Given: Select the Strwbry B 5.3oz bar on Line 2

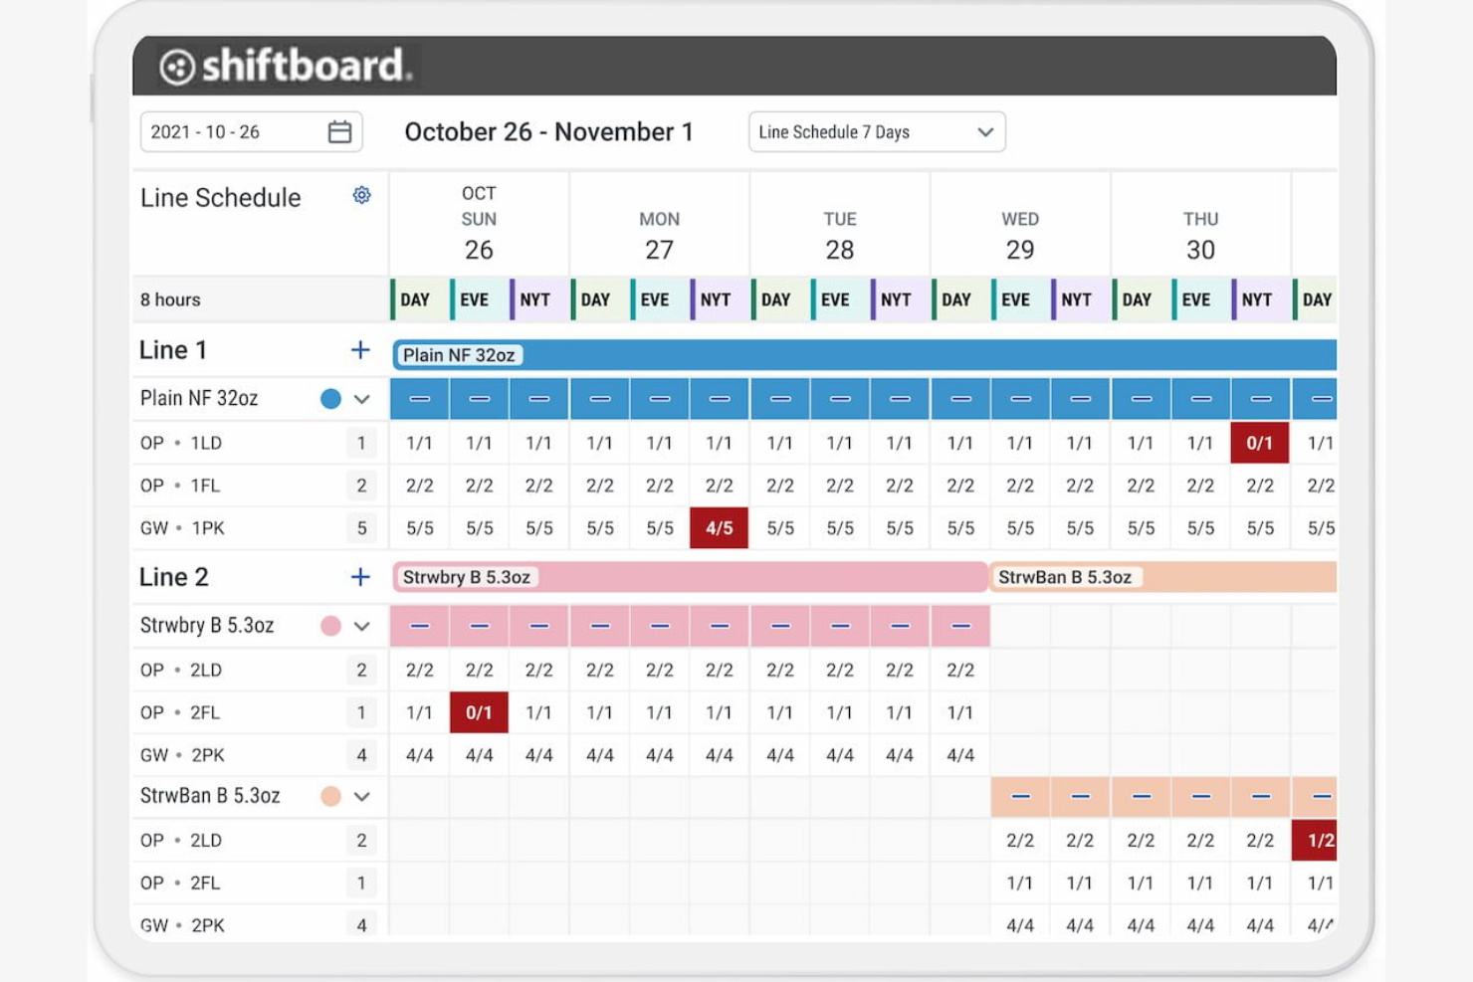Looking at the screenshot, I should coord(690,577).
